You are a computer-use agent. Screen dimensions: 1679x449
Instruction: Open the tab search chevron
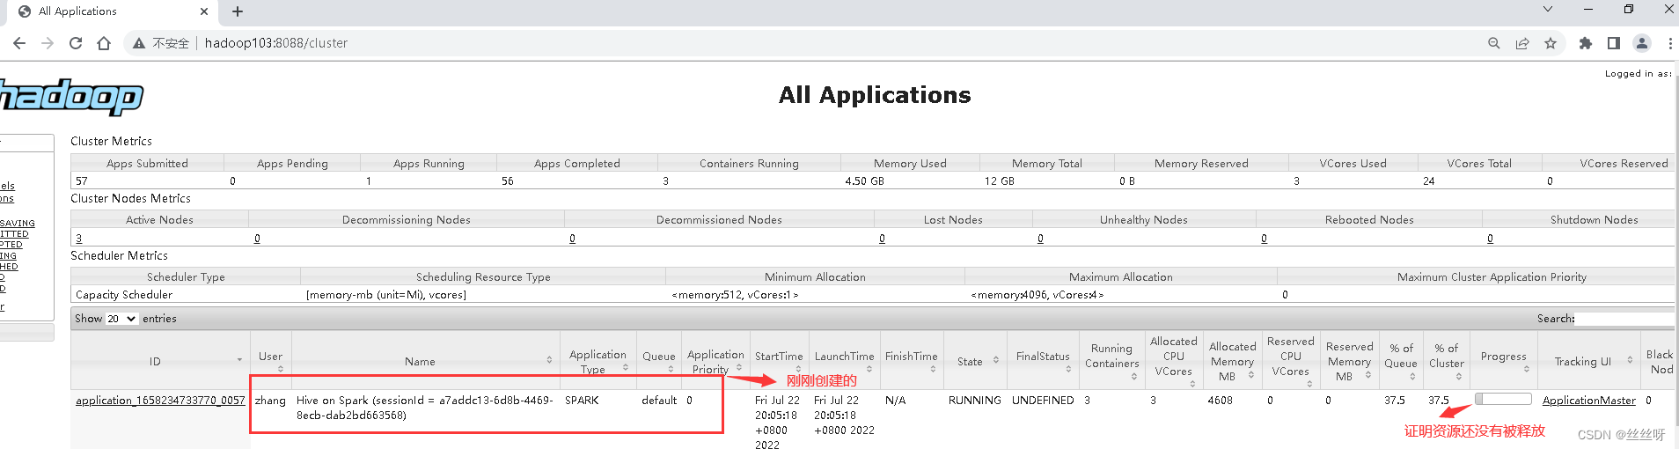tap(1548, 9)
